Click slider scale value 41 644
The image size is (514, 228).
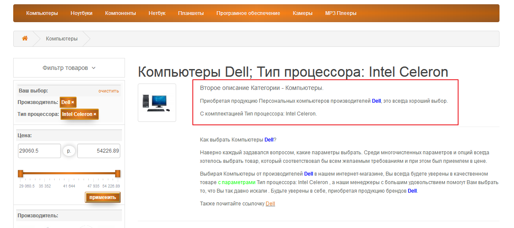[x=69, y=186]
